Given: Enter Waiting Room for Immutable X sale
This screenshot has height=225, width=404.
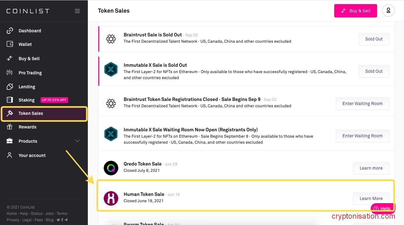Looking at the screenshot, I should (x=362, y=136).
